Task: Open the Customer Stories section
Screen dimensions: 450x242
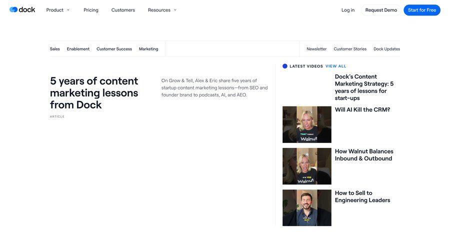Action: pos(350,49)
